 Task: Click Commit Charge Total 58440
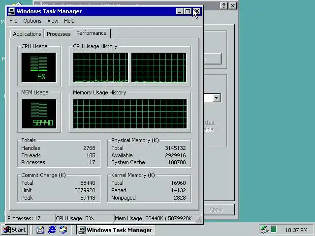88,183
